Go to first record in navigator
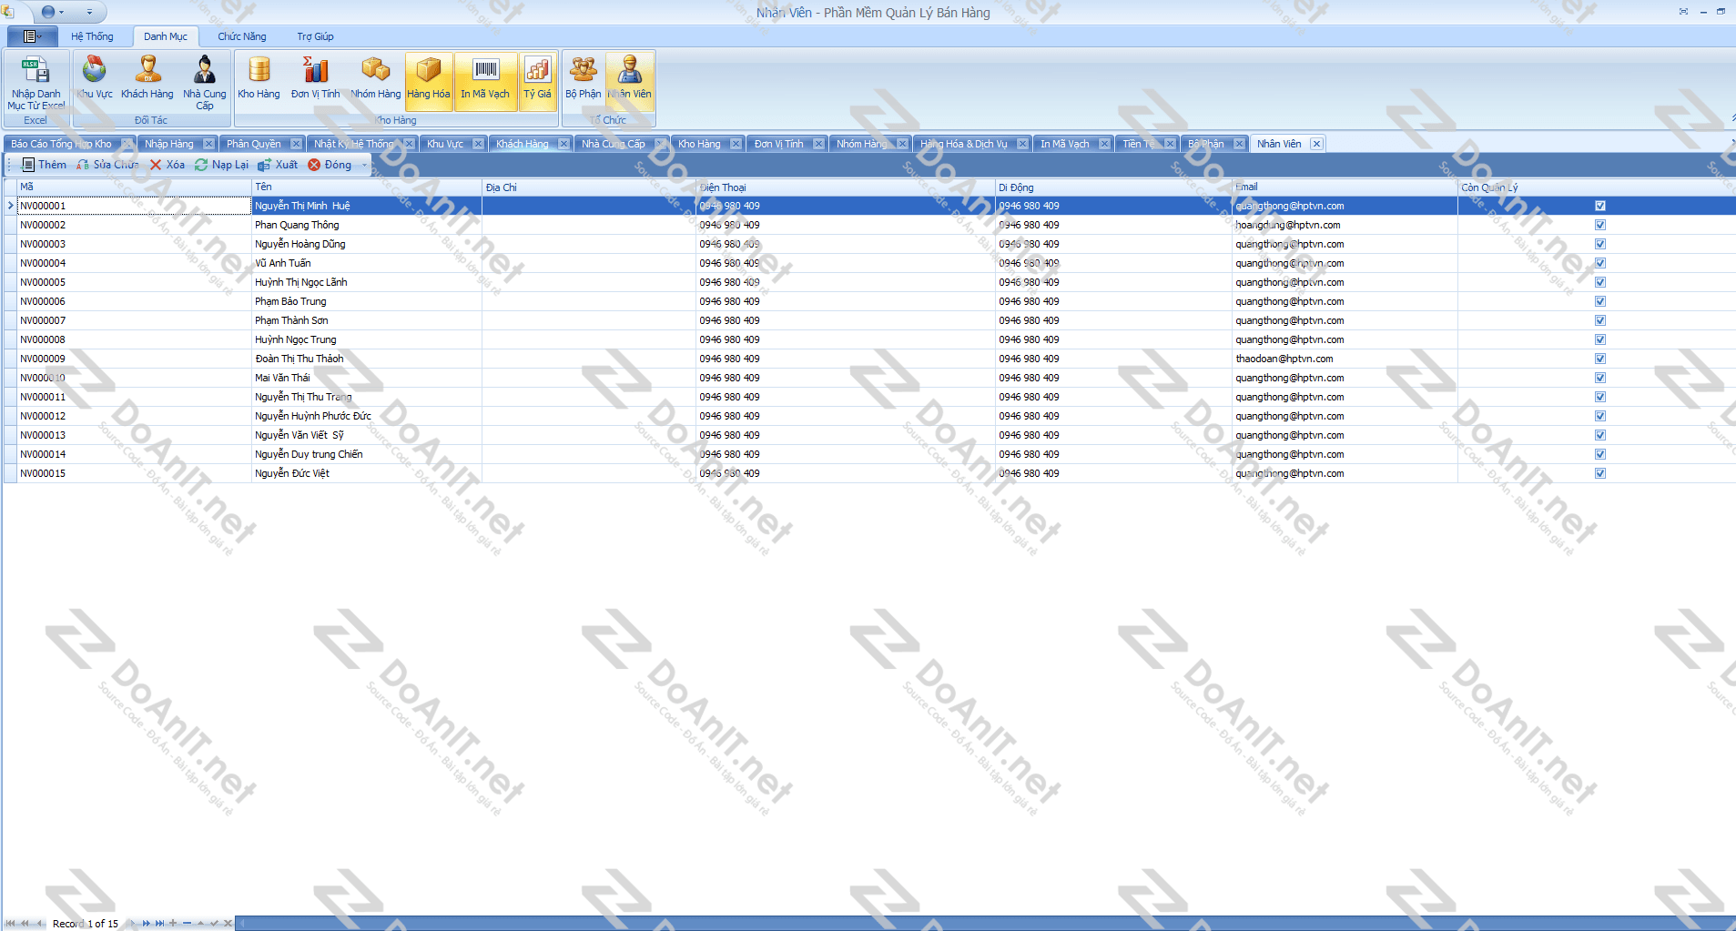Viewport: 1736px width, 931px height. click(x=11, y=923)
